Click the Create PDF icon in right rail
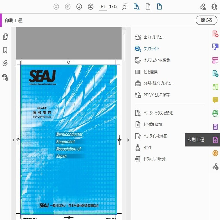Screen dimensions: 220x220 click(215, 34)
